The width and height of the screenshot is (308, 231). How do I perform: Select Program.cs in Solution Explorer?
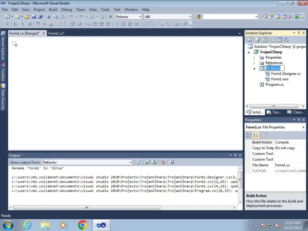274,85
